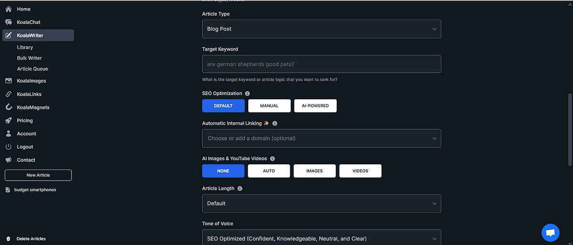Open the Article Type Blog Post dropdown

pyautogui.click(x=321, y=29)
